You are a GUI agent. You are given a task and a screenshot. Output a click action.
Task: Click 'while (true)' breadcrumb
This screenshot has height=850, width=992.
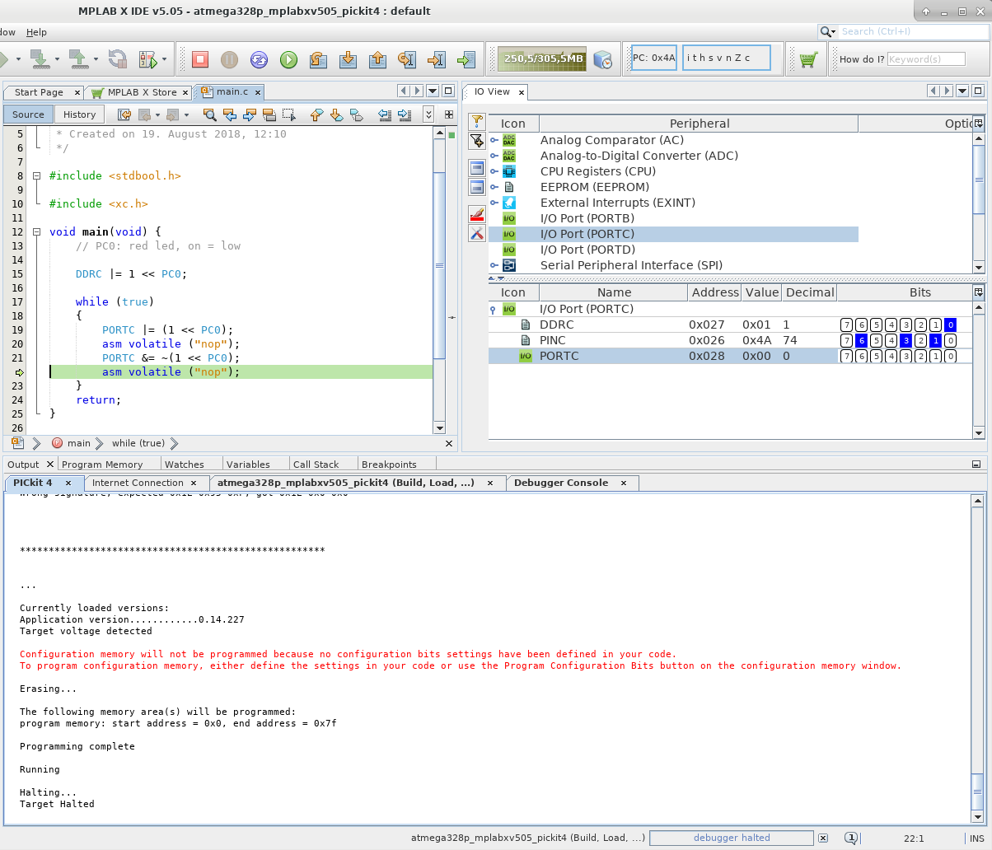138,443
